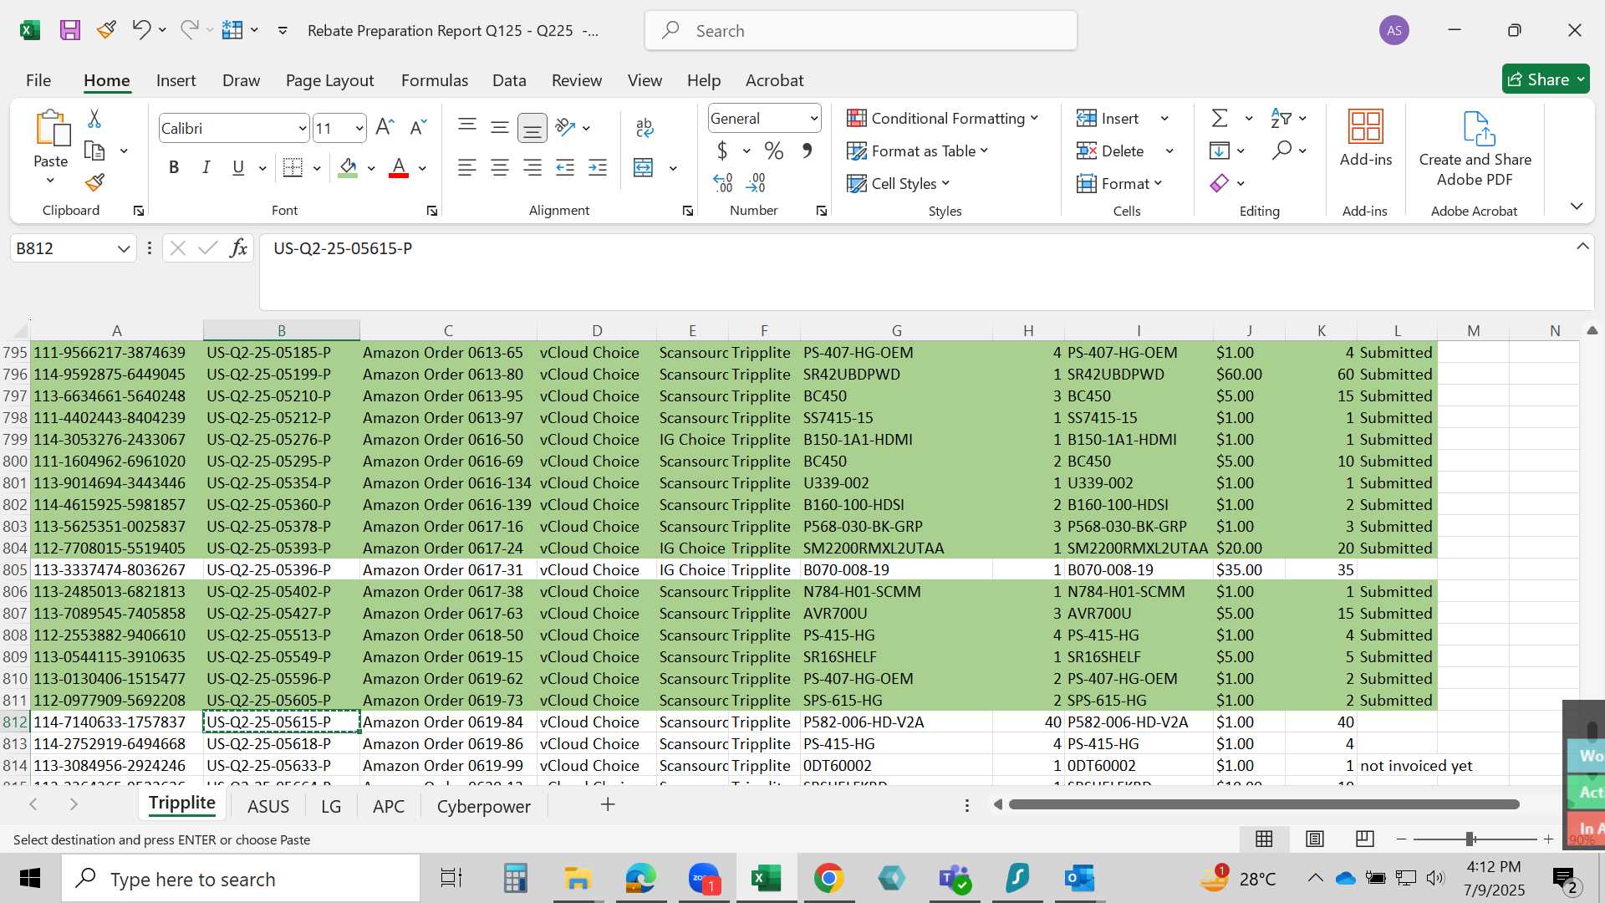
Task: Toggle Underline formatting
Action: point(238,167)
